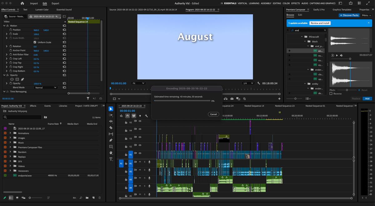375x206 pixels.
Task: Click the program monitor settings wrench
Action: tap(259, 83)
